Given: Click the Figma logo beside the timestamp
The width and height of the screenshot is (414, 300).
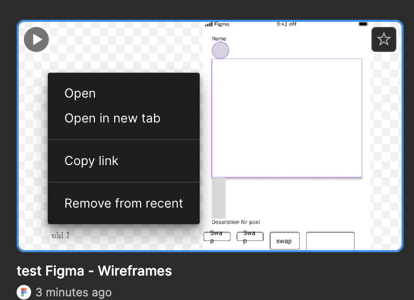Looking at the screenshot, I should (24, 292).
